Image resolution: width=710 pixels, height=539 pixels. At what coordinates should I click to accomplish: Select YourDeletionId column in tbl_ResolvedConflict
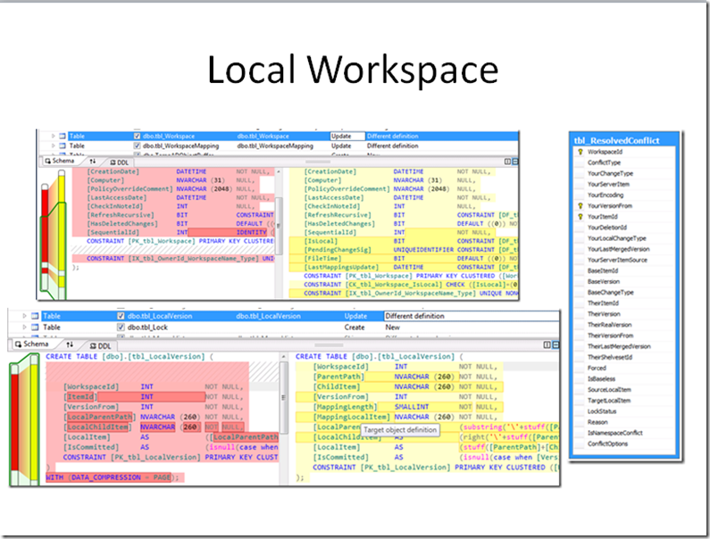click(x=606, y=228)
